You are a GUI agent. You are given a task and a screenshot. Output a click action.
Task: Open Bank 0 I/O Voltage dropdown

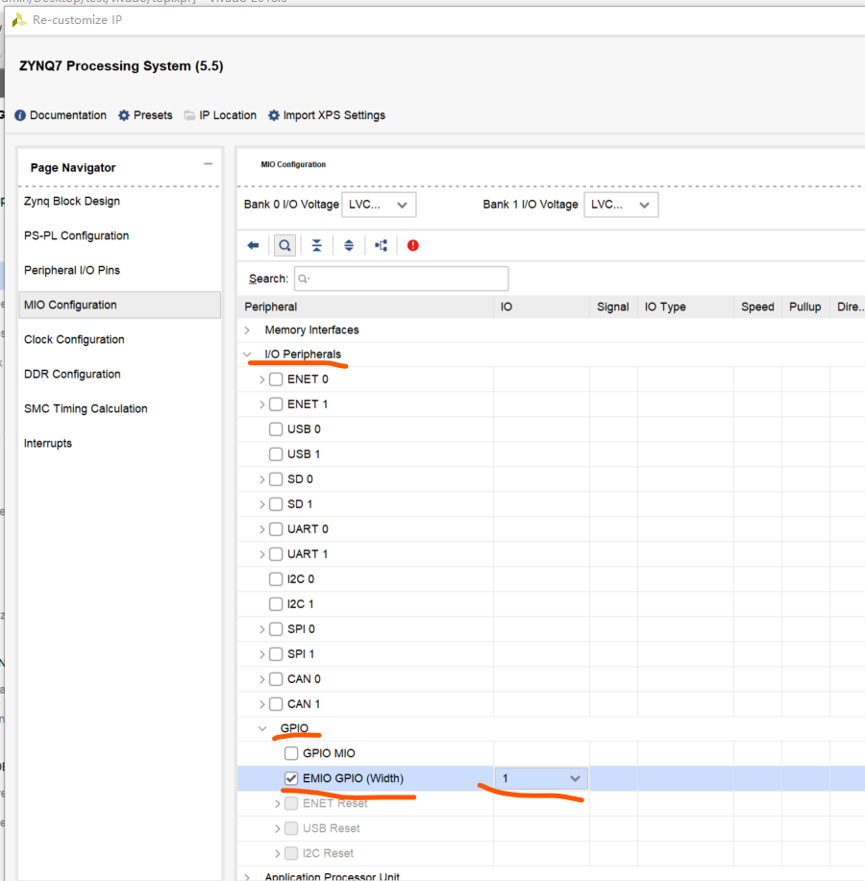(379, 205)
